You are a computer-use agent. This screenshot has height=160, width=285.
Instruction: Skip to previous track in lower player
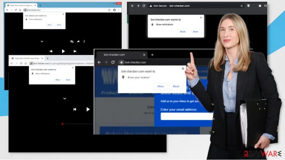(75, 109)
